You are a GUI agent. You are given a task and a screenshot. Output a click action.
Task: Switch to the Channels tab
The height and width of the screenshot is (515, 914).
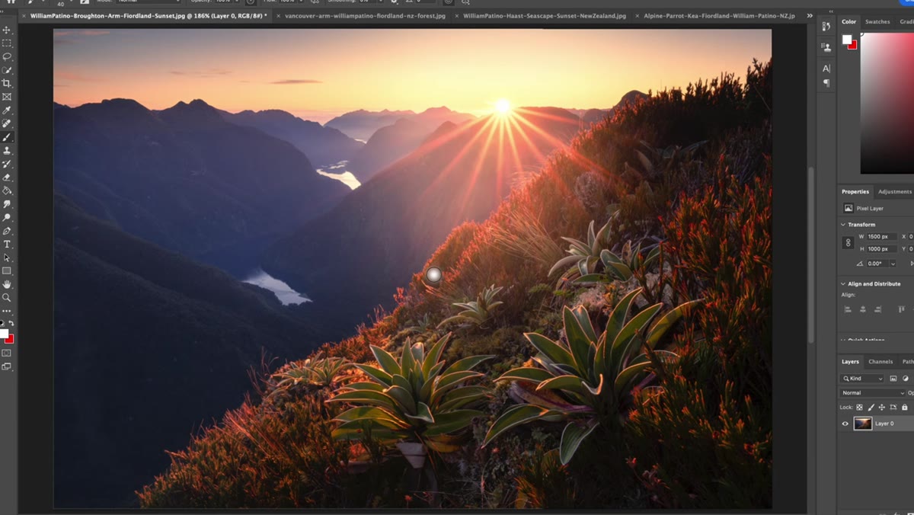click(880, 362)
